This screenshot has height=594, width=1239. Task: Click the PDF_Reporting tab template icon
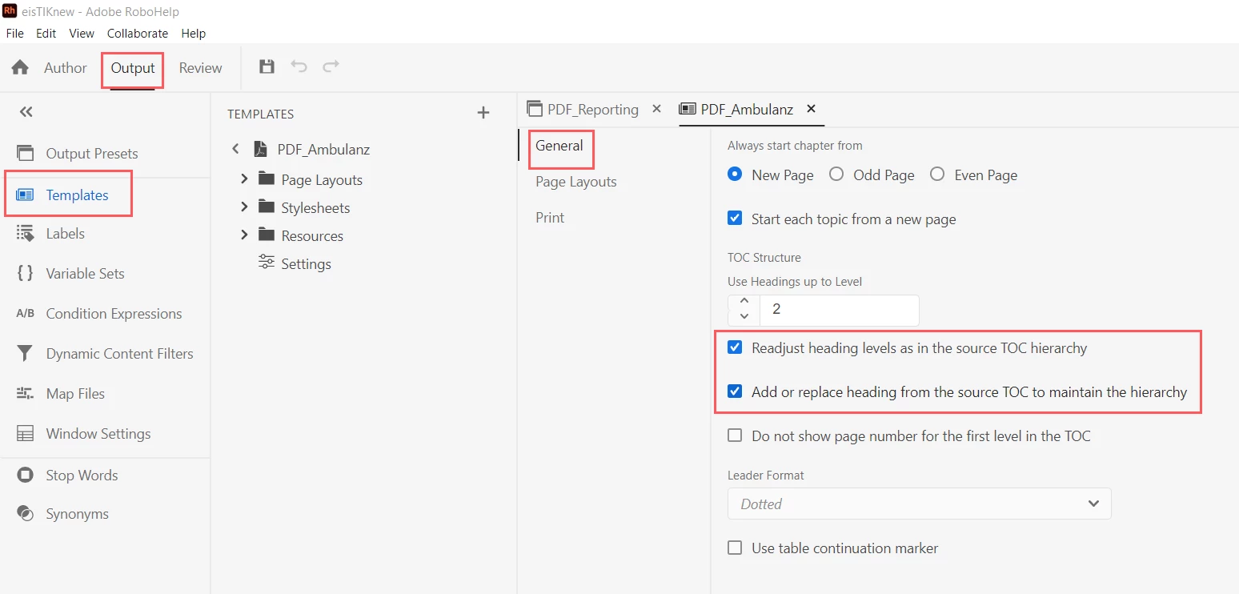(x=535, y=109)
